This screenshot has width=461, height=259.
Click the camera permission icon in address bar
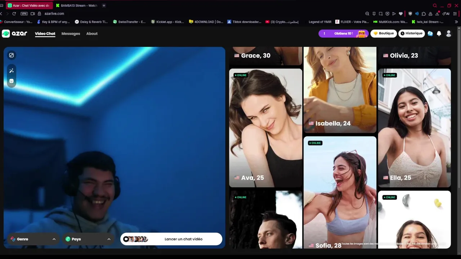[x=33, y=14]
